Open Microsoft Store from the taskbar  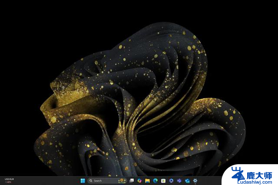163,181
